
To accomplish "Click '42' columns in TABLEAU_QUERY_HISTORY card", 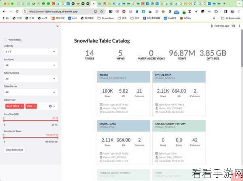I will [195, 140].
